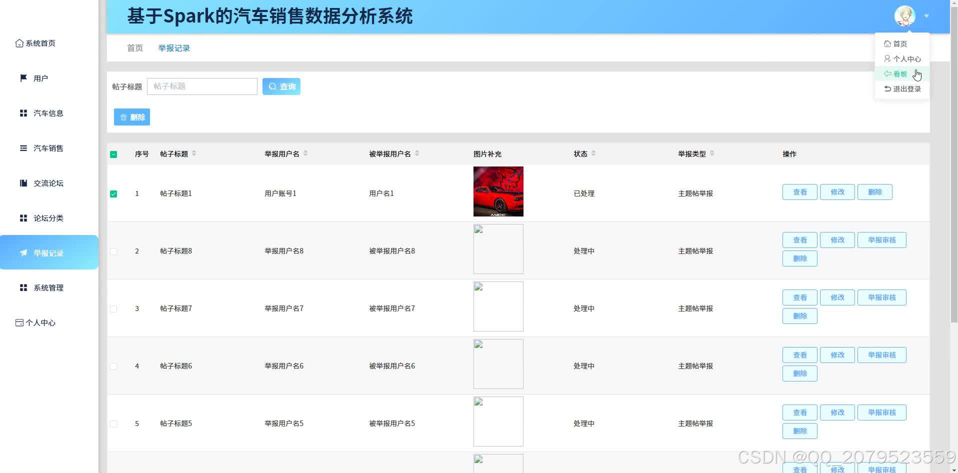The height and width of the screenshot is (473, 958).
Task: Click the list icon beside 汽车销售
Action: click(x=23, y=148)
